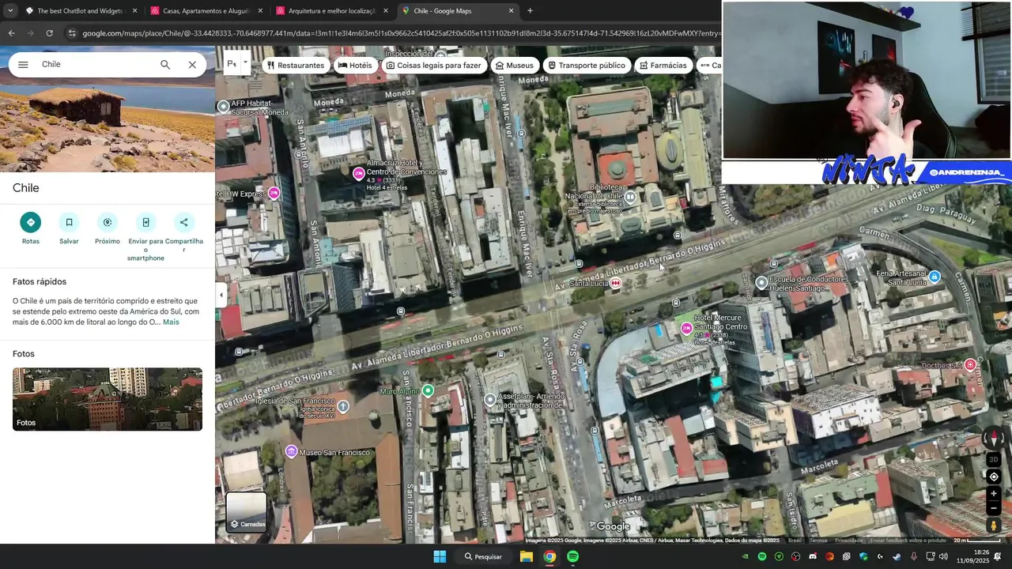Screen dimensions: 1012x569
Task: Share Chile using Compartilhar icon
Action: [184, 222]
